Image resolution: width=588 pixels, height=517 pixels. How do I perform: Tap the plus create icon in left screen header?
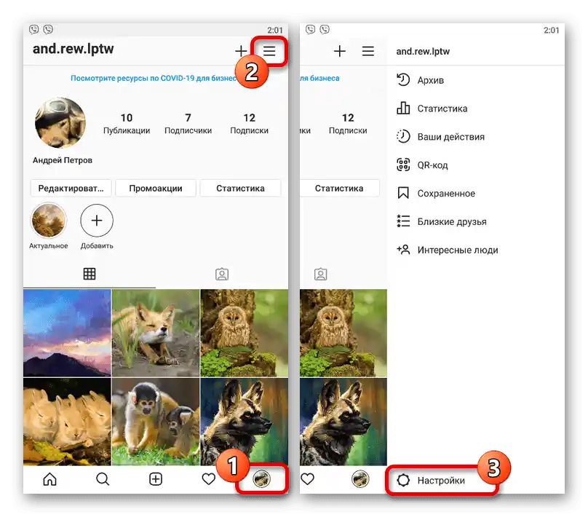coord(241,51)
